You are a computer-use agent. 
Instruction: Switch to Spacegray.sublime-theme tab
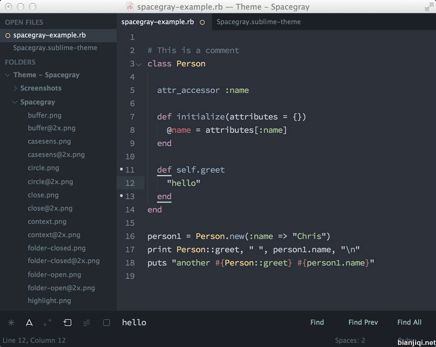258,22
